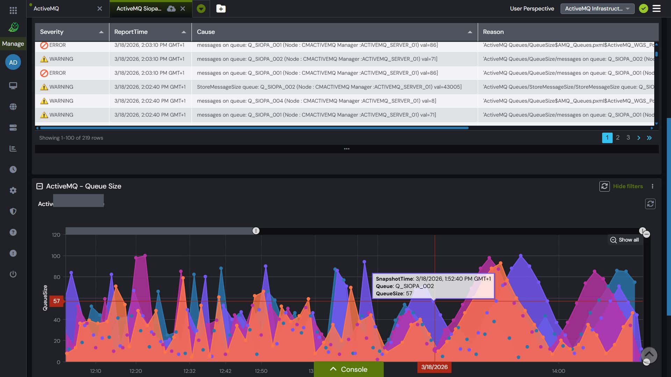Click the server/database sidebar icon
Screen dimensions: 671x377
pos(13,127)
